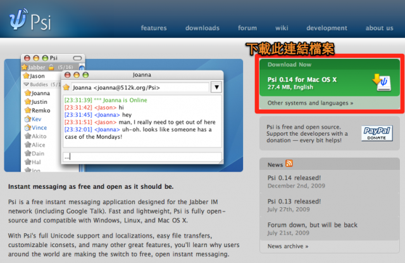Image resolution: width=405 pixels, height=263 pixels.
Task: Click the 'Instant messaging as free' headline
Action: coord(90,187)
